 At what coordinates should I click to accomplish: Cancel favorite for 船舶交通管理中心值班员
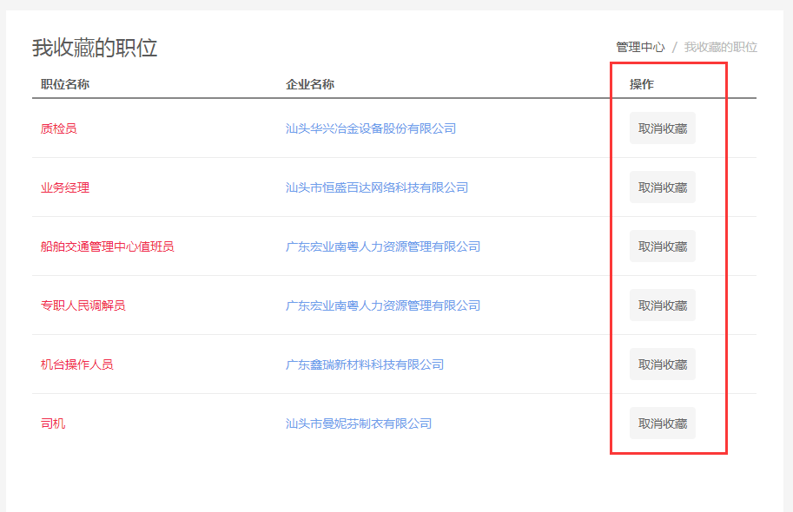[x=663, y=246]
